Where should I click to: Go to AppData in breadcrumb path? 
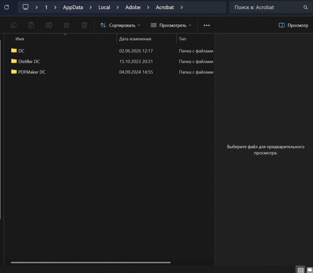pyautogui.click(x=73, y=7)
